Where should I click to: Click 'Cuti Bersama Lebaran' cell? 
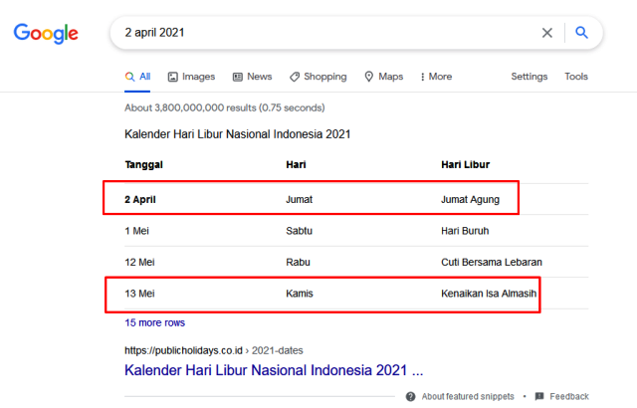click(x=492, y=263)
